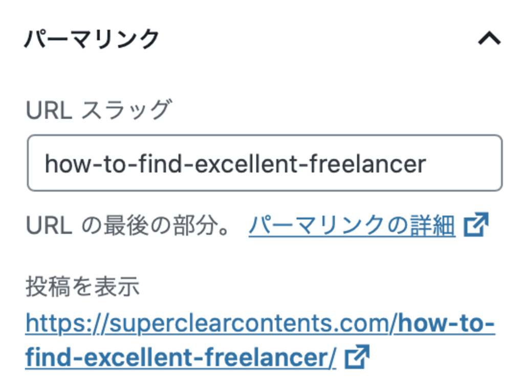Viewport: 524px width, 391px height.
Task: Open the パーマリンクの詳細 help link
Action: pyautogui.click(x=353, y=225)
